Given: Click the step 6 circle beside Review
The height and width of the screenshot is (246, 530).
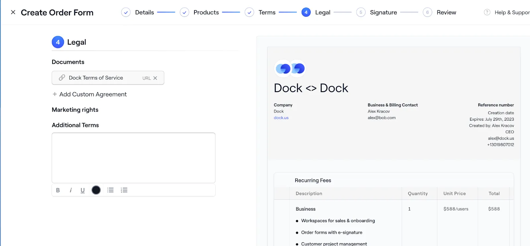Looking at the screenshot, I should click(x=427, y=12).
